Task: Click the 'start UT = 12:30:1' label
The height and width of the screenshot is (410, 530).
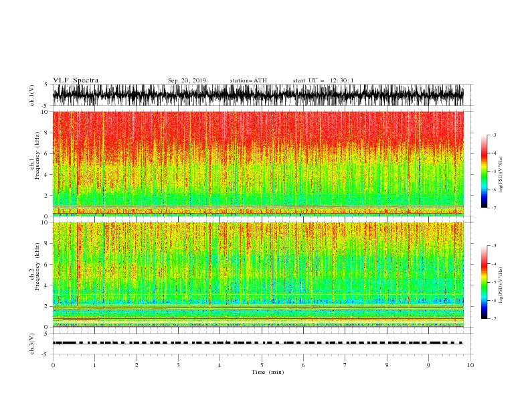Action: pyautogui.click(x=323, y=80)
